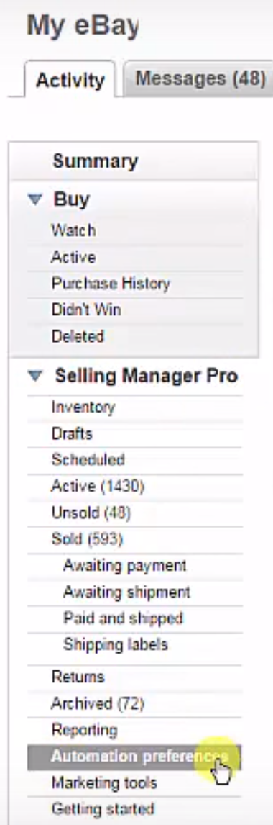View Purchase History

click(x=110, y=284)
